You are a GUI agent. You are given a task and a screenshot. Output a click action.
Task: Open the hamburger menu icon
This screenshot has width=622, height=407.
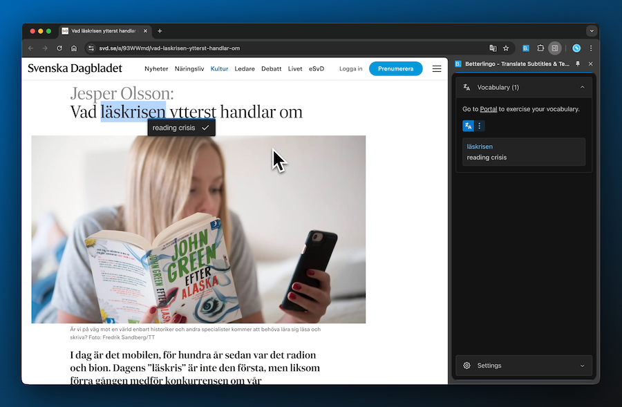(x=437, y=68)
